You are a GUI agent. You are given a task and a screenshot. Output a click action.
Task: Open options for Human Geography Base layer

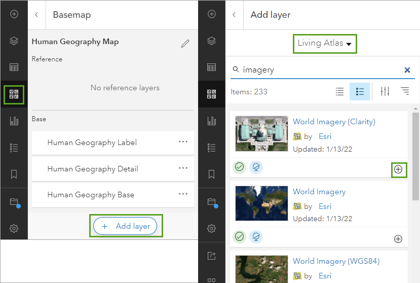coord(183,194)
